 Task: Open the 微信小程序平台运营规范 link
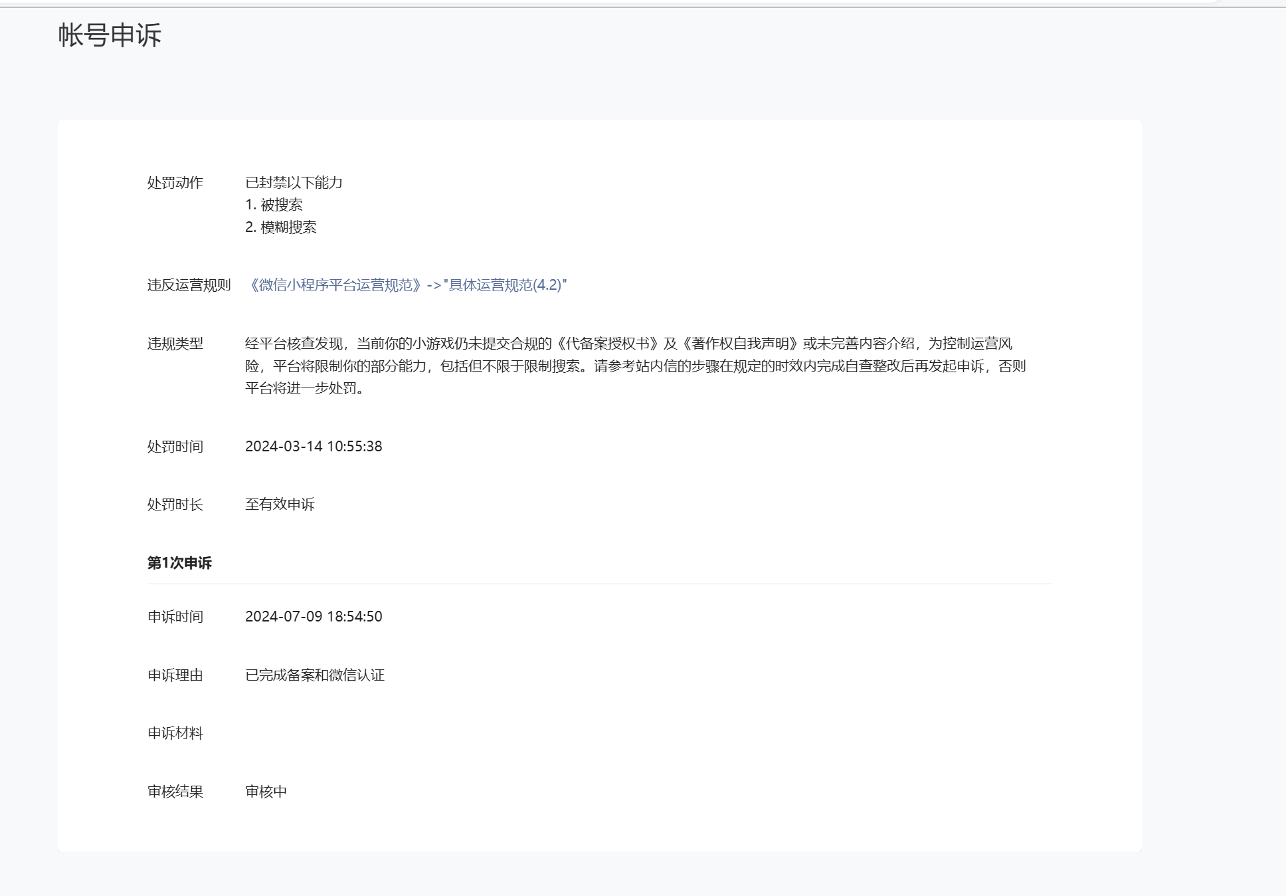click(406, 285)
